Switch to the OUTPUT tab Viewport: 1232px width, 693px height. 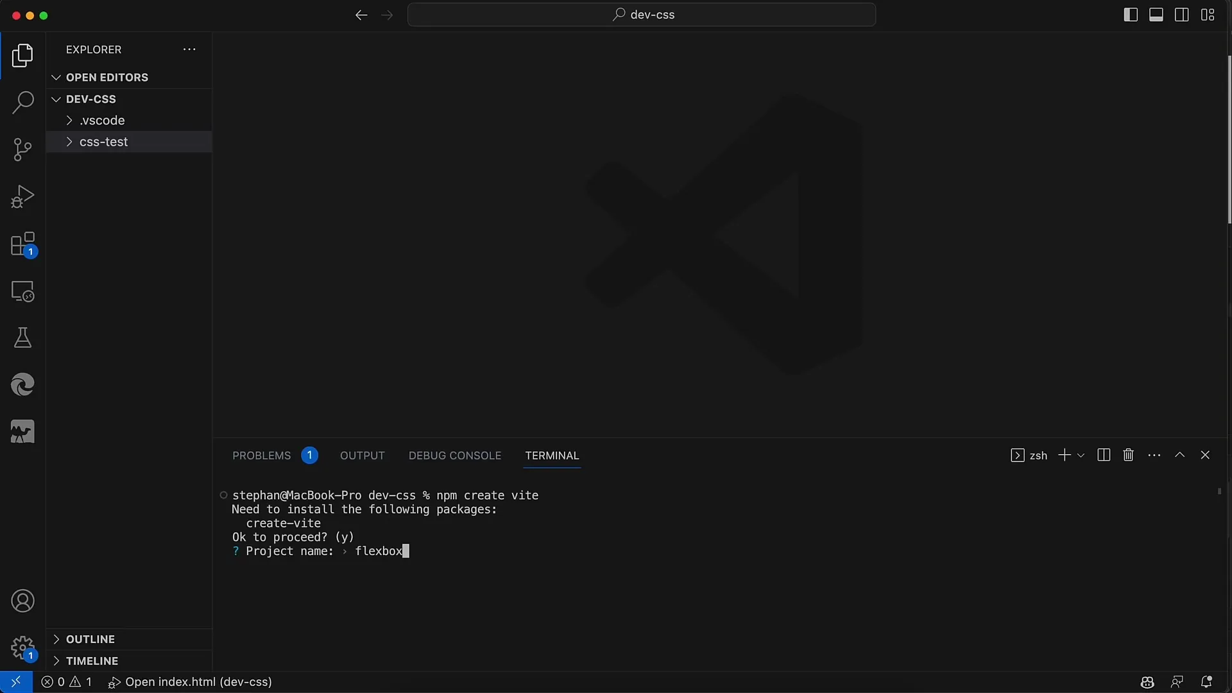pyautogui.click(x=363, y=456)
